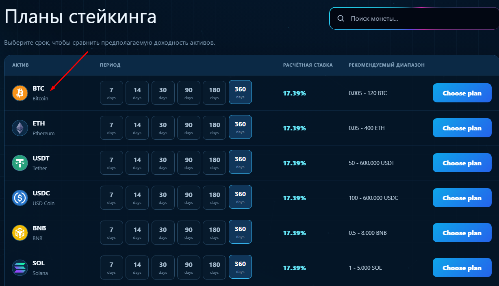
Task: Click the range 0.5 - 8,000 BNB
Action: pos(368,233)
